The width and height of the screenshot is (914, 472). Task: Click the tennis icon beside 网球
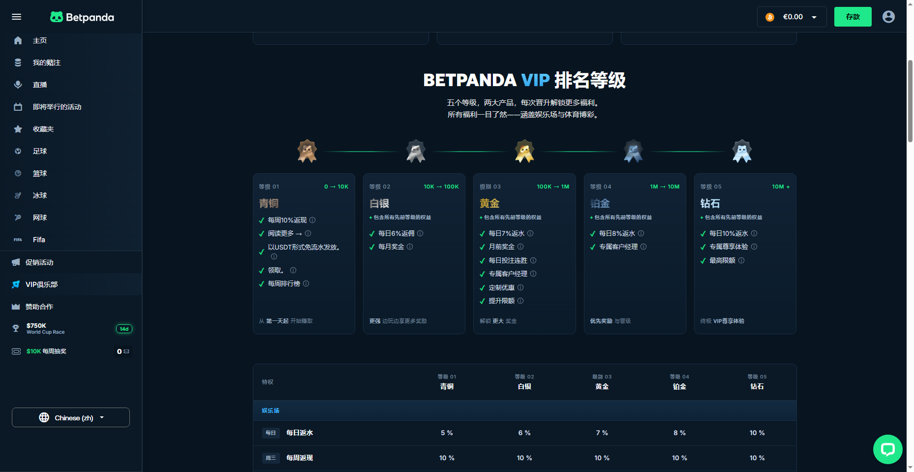(x=18, y=218)
